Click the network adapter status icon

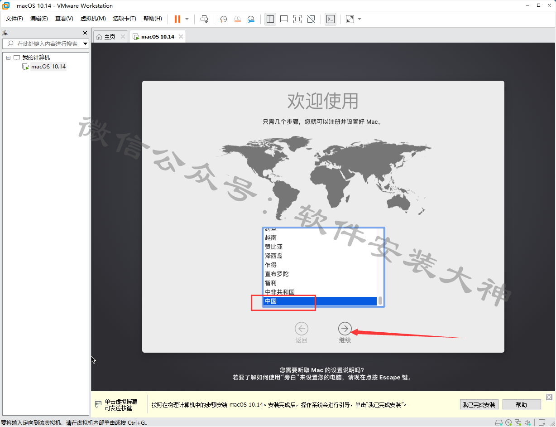pyautogui.click(x=518, y=422)
